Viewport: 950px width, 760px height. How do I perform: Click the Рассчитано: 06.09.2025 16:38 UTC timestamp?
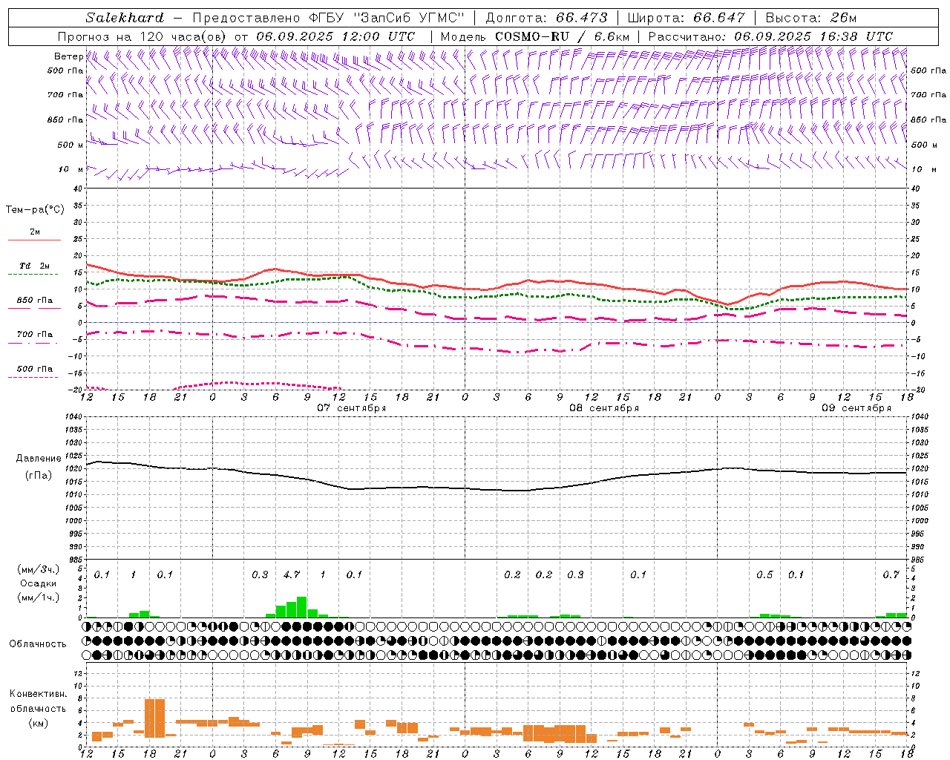point(770,36)
